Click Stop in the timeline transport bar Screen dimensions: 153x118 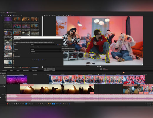coord(16,104)
